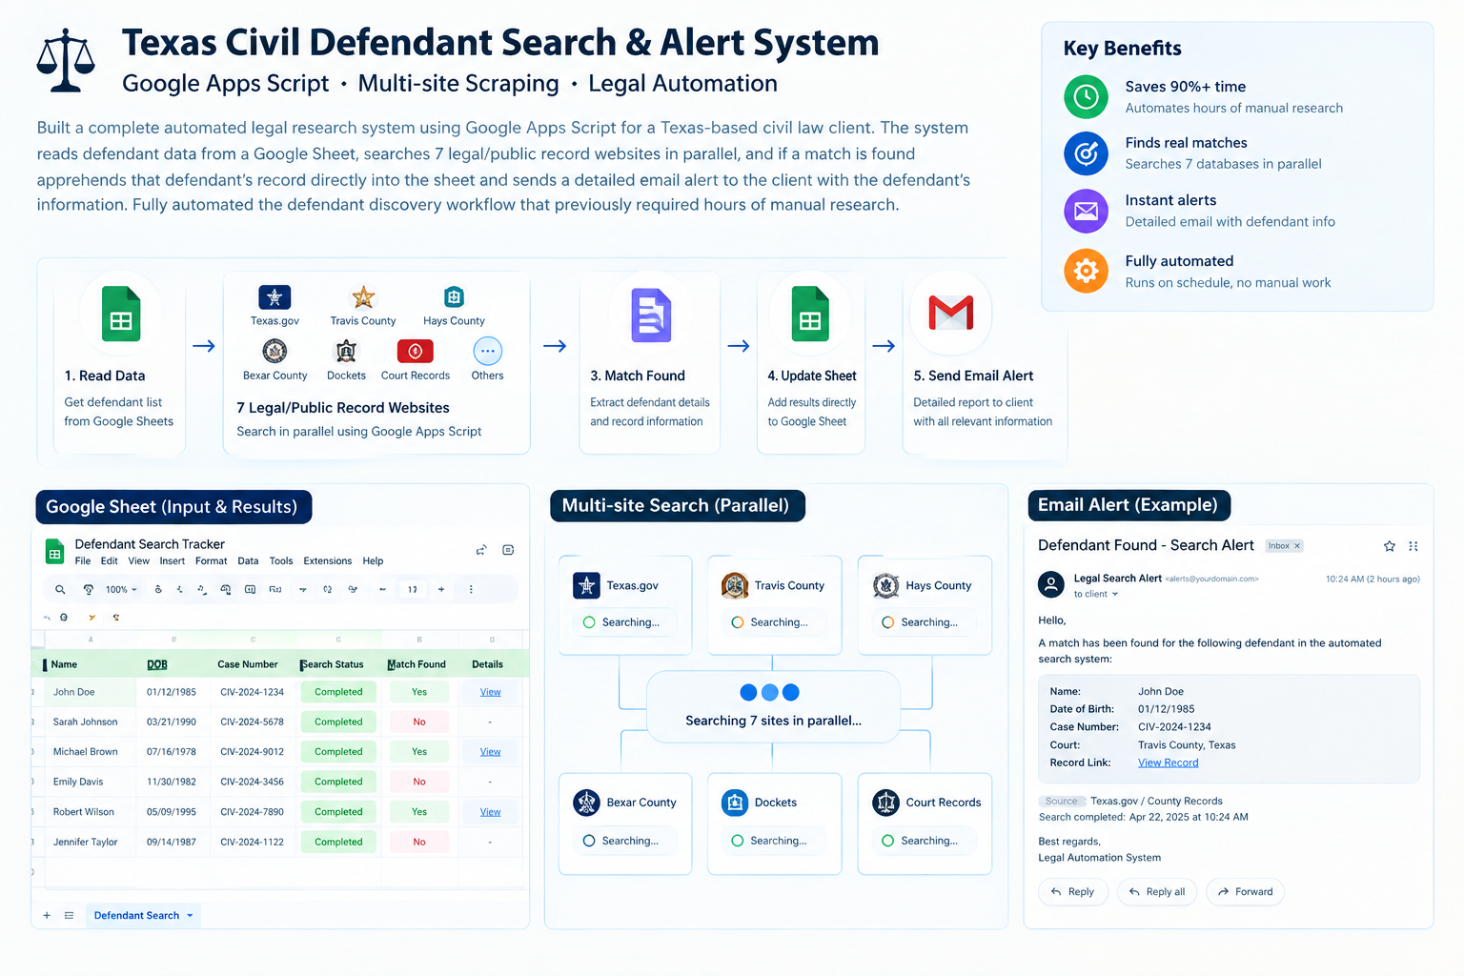Click the View link in Michael Brown's row

pos(490,752)
